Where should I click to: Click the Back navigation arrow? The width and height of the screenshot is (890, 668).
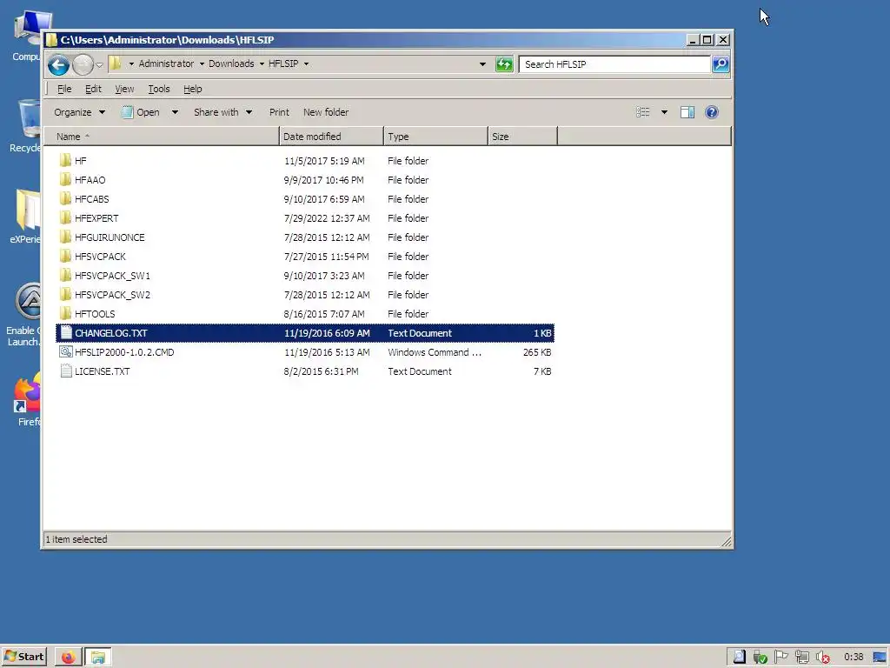pyautogui.click(x=58, y=64)
